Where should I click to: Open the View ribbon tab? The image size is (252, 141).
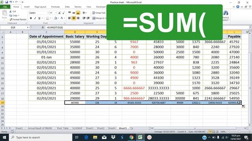(x=89, y=7)
